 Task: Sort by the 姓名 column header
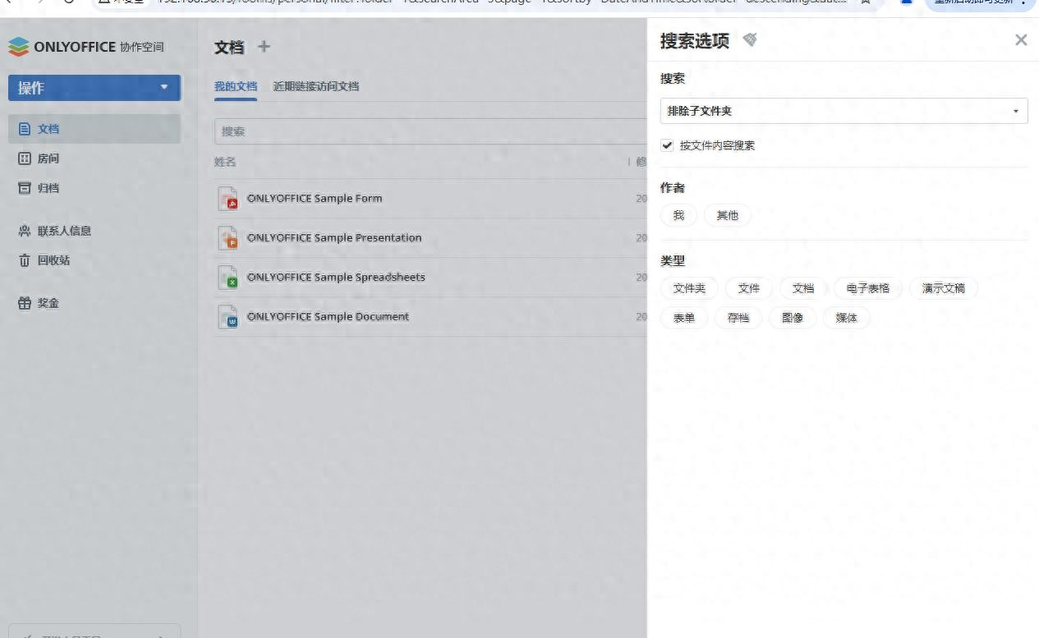tap(225, 162)
